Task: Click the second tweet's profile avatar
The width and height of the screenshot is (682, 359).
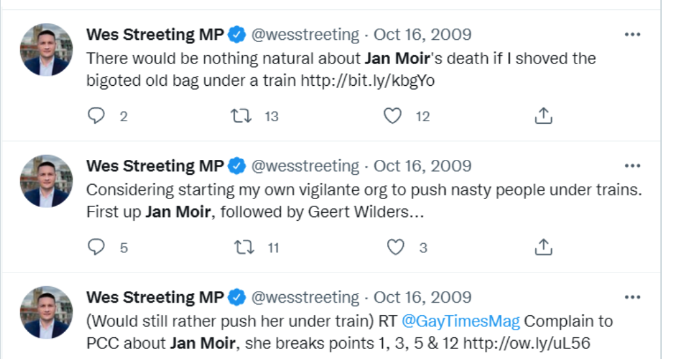Action: [x=46, y=181]
